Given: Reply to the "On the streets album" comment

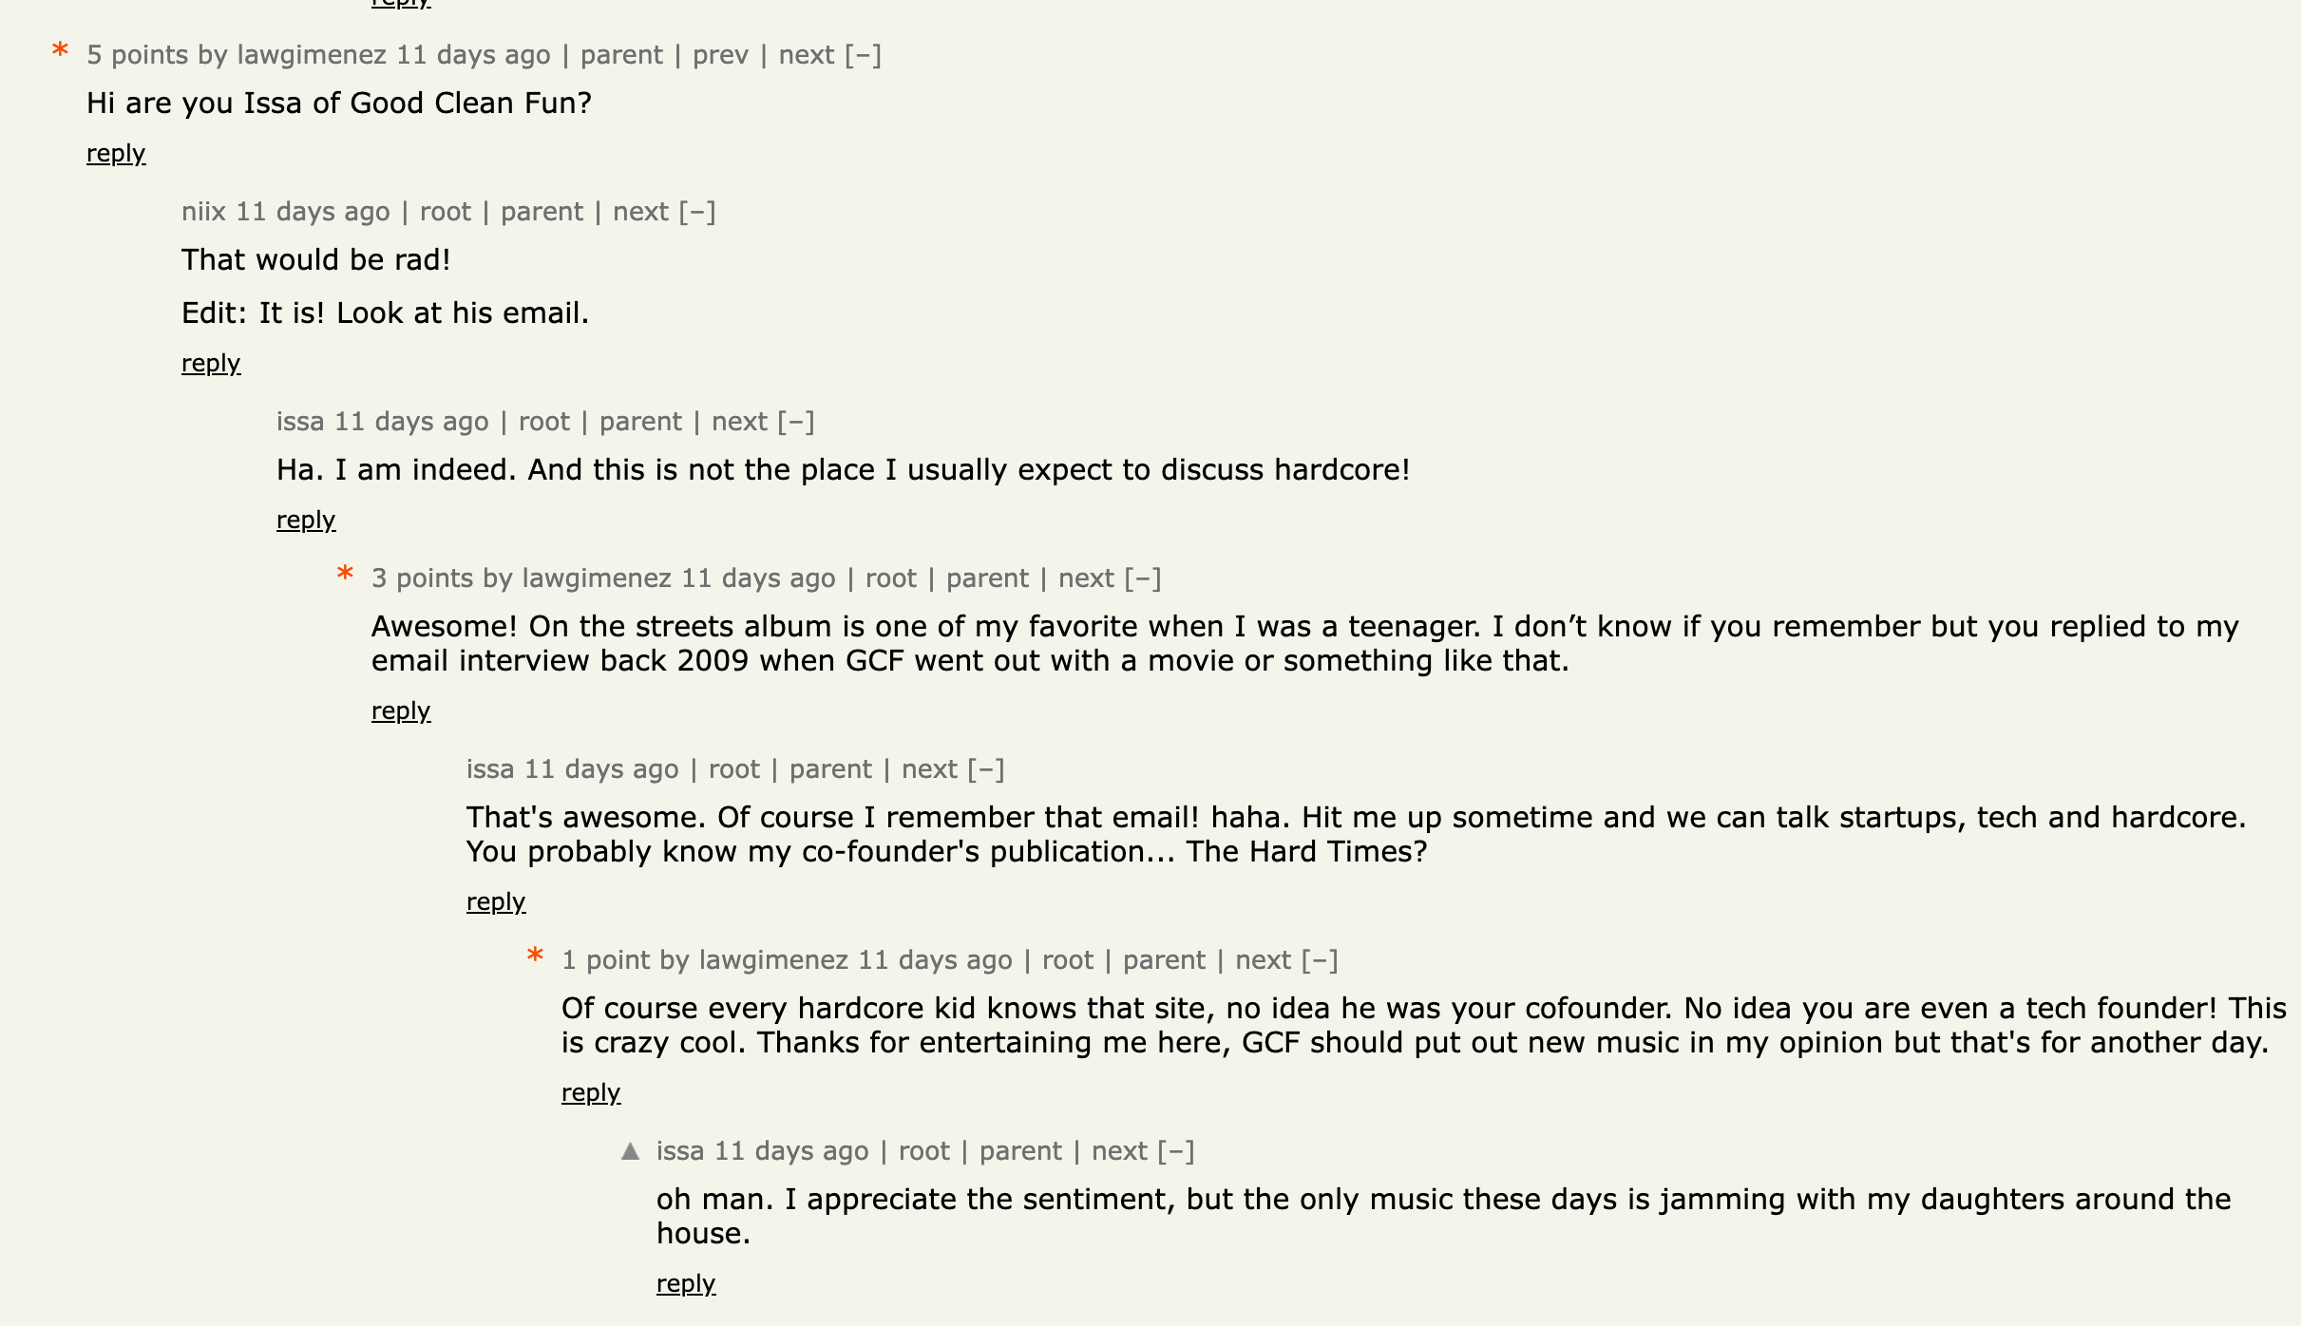Looking at the screenshot, I should coord(401,711).
